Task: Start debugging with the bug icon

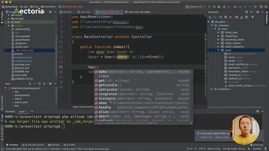Action: tap(214, 7)
